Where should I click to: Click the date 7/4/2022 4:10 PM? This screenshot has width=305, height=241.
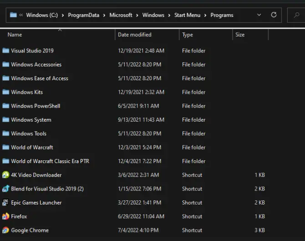click(138, 230)
